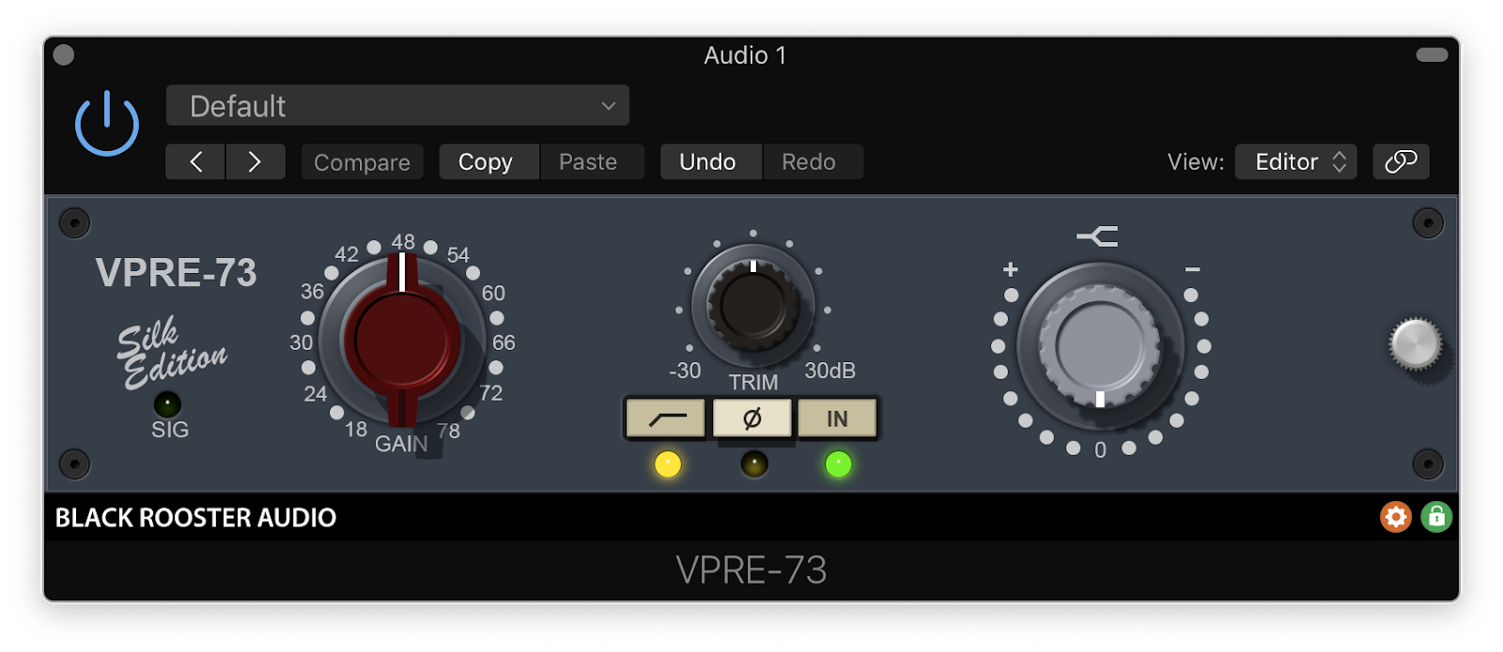Click the black TRIM knob
Viewport: 1503px width, 652px height.
click(x=753, y=306)
